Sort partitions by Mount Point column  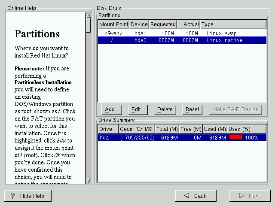113,24
